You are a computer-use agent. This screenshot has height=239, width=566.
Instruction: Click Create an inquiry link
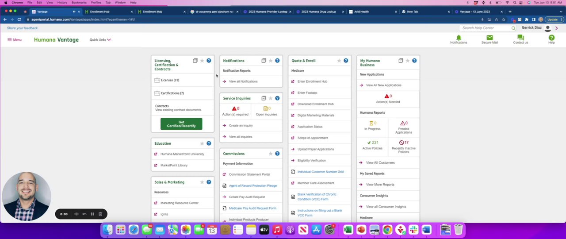[241, 126]
